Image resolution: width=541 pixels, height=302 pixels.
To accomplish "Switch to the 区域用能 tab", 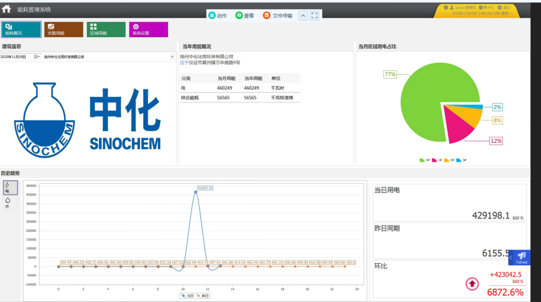I will tap(106, 29).
